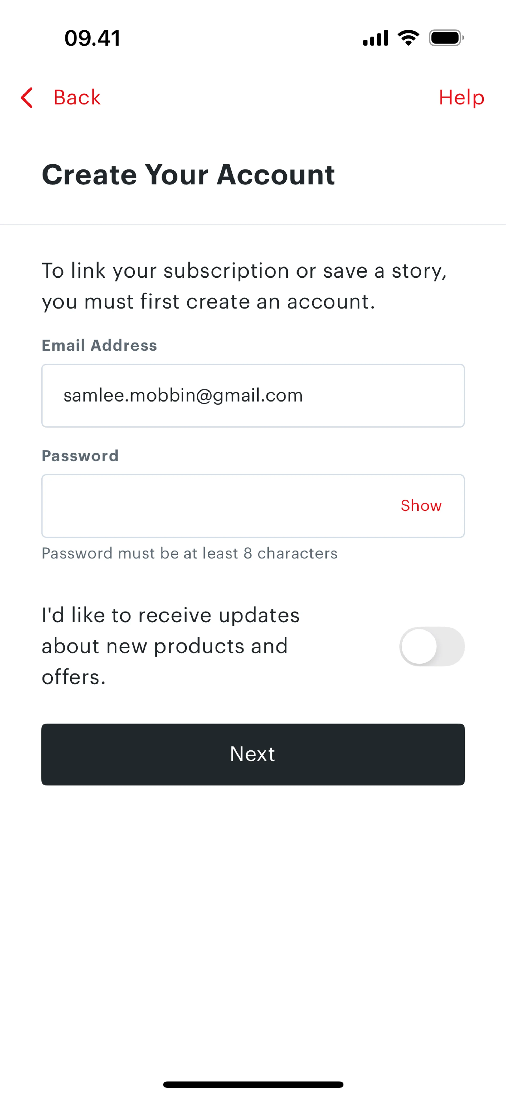Click the Back text label

point(77,98)
